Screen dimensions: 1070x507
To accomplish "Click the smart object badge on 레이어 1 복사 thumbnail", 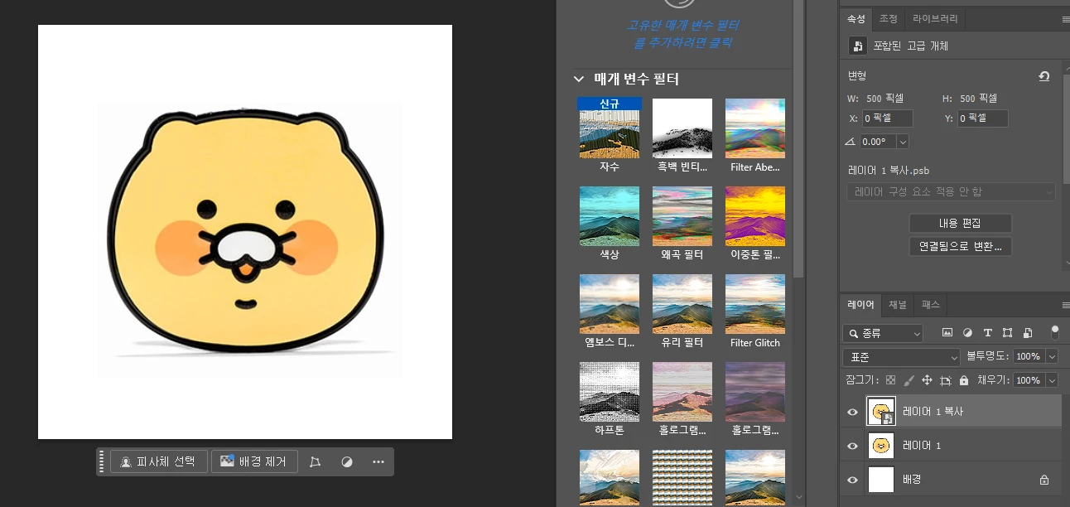I will (x=887, y=418).
